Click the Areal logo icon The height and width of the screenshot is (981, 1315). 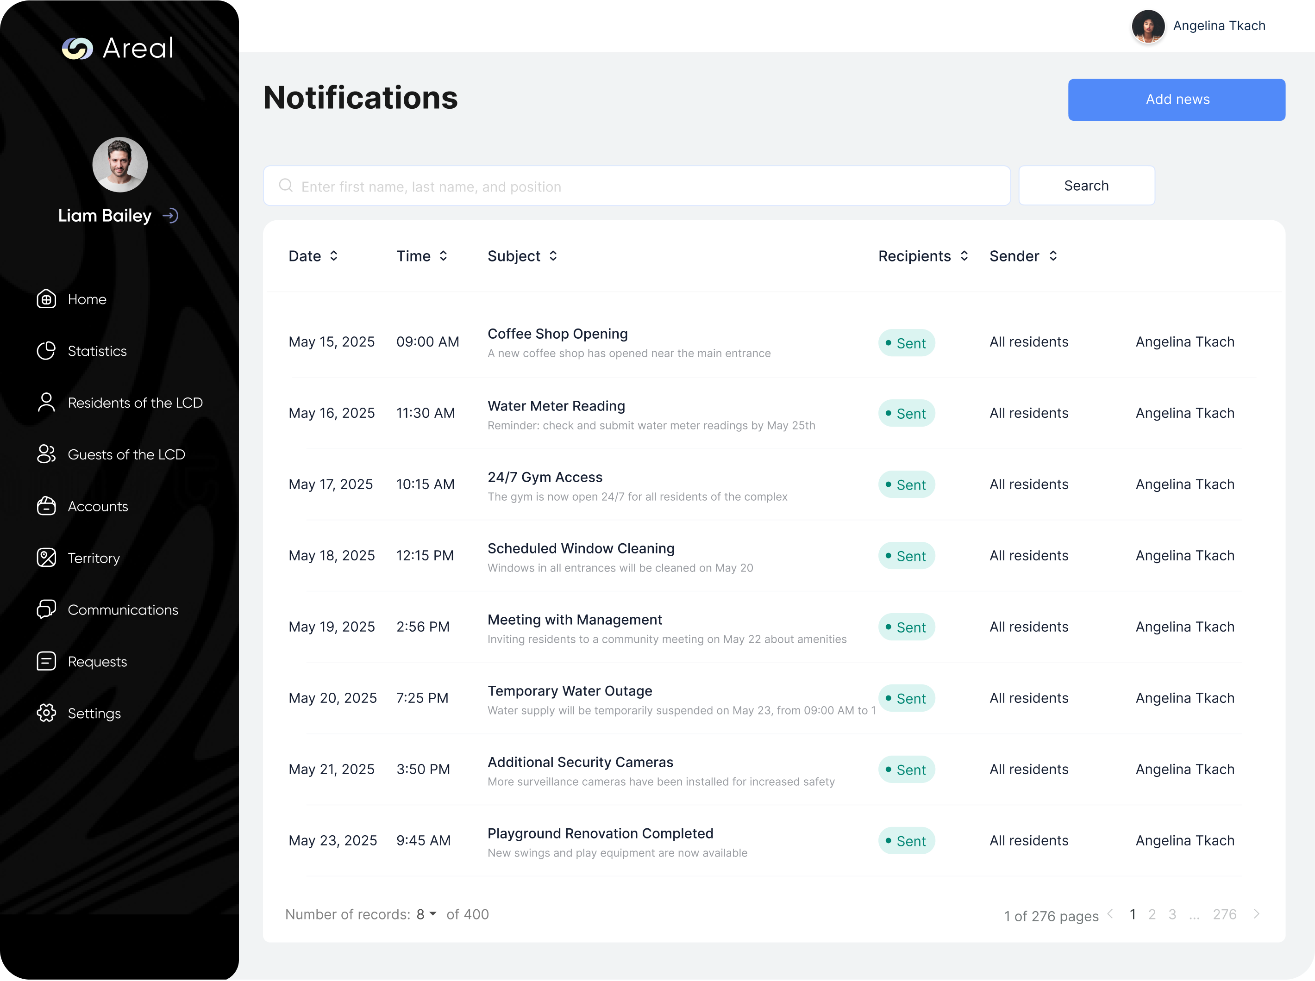pyautogui.click(x=77, y=49)
